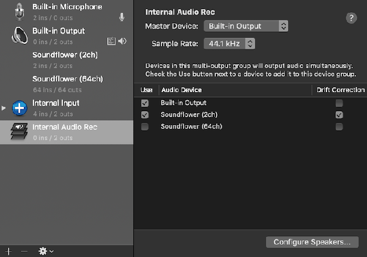This screenshot has width=367, height=257.
Task: Select the Built-in Microphone device icon
Action: point(19,12)
